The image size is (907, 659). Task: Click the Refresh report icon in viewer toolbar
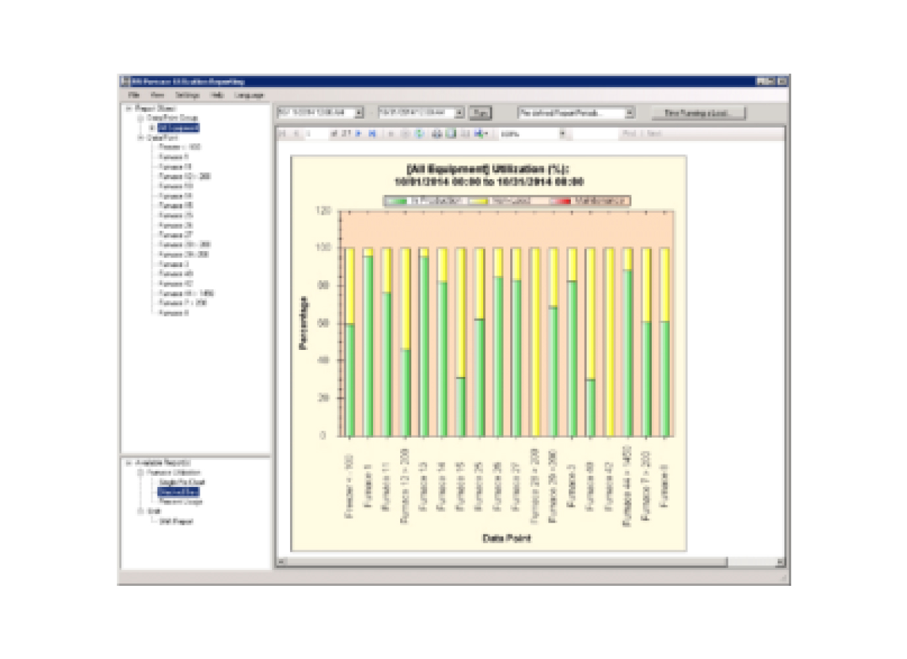419,132
